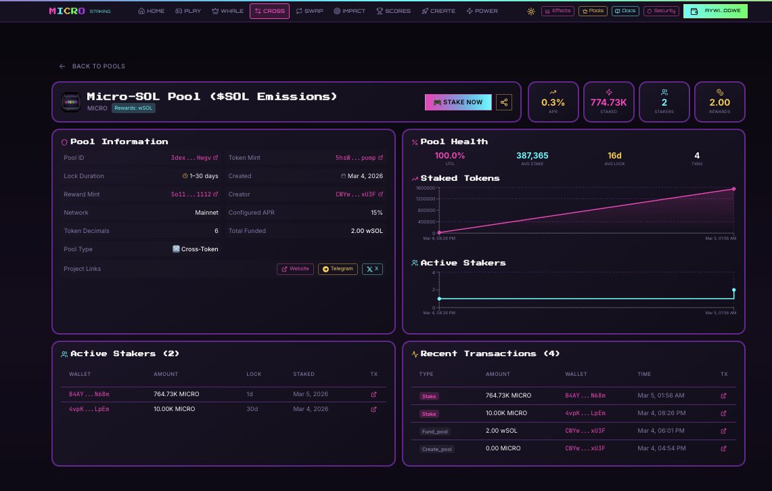Viewport: 772px width, 491px height.
Task: Click the Fund_pool type tag
Action: tap(435, 431)
